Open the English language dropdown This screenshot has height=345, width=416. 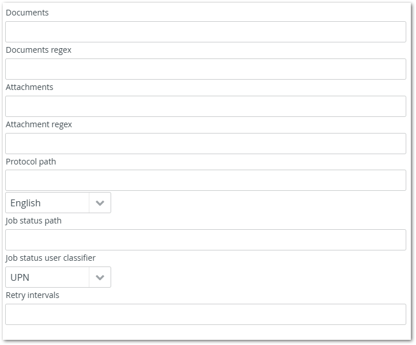(48, 203)
